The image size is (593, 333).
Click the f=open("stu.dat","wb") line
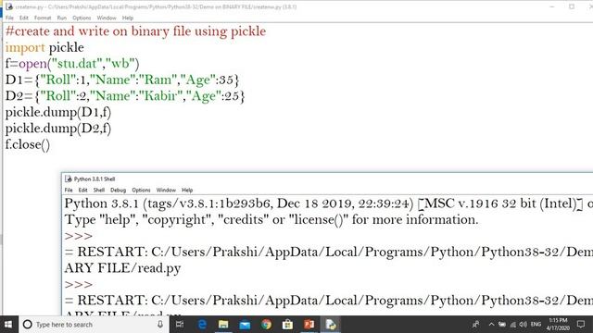72,64
